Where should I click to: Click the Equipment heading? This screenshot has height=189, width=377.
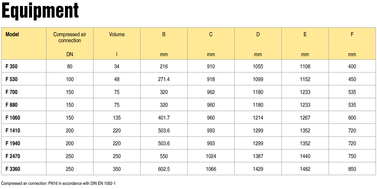[x=40, y=11]
